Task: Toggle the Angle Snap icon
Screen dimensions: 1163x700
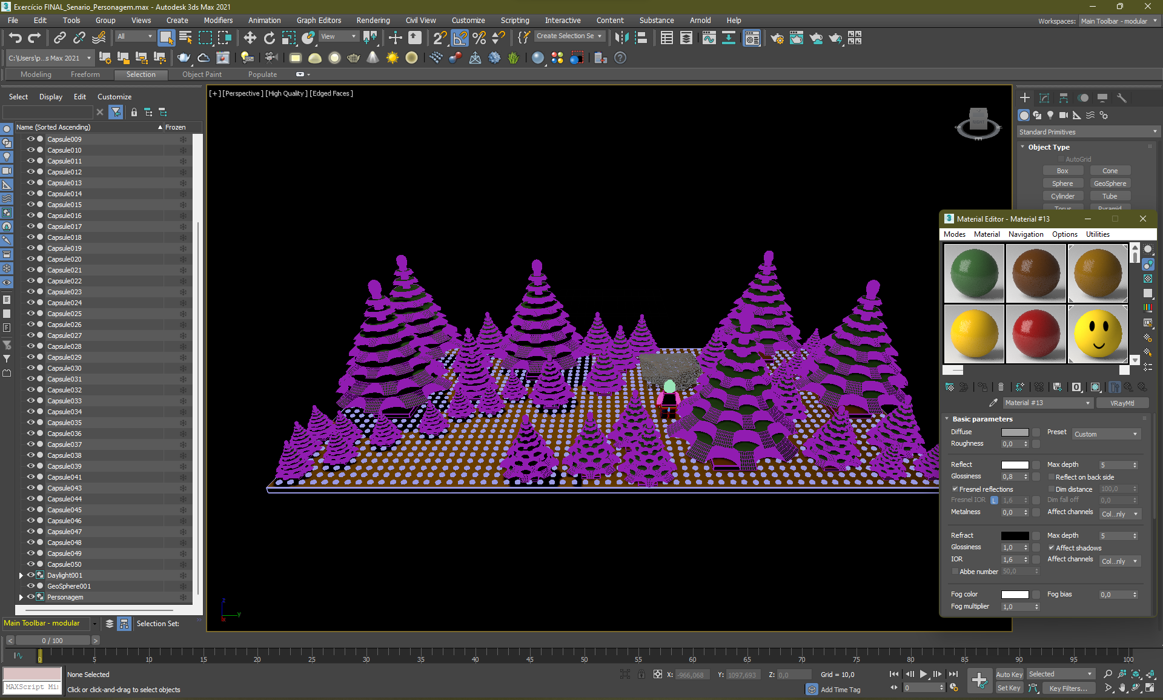Action: pos(460,38)
